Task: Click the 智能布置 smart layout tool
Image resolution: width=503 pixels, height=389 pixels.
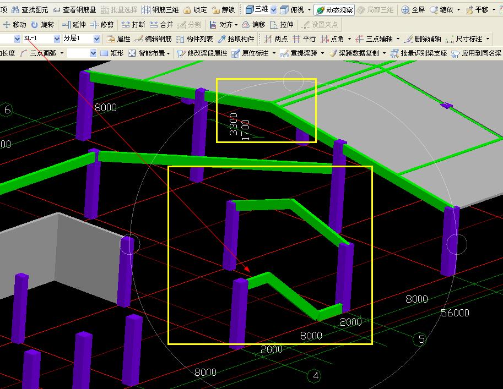Action: pos(147,53)
